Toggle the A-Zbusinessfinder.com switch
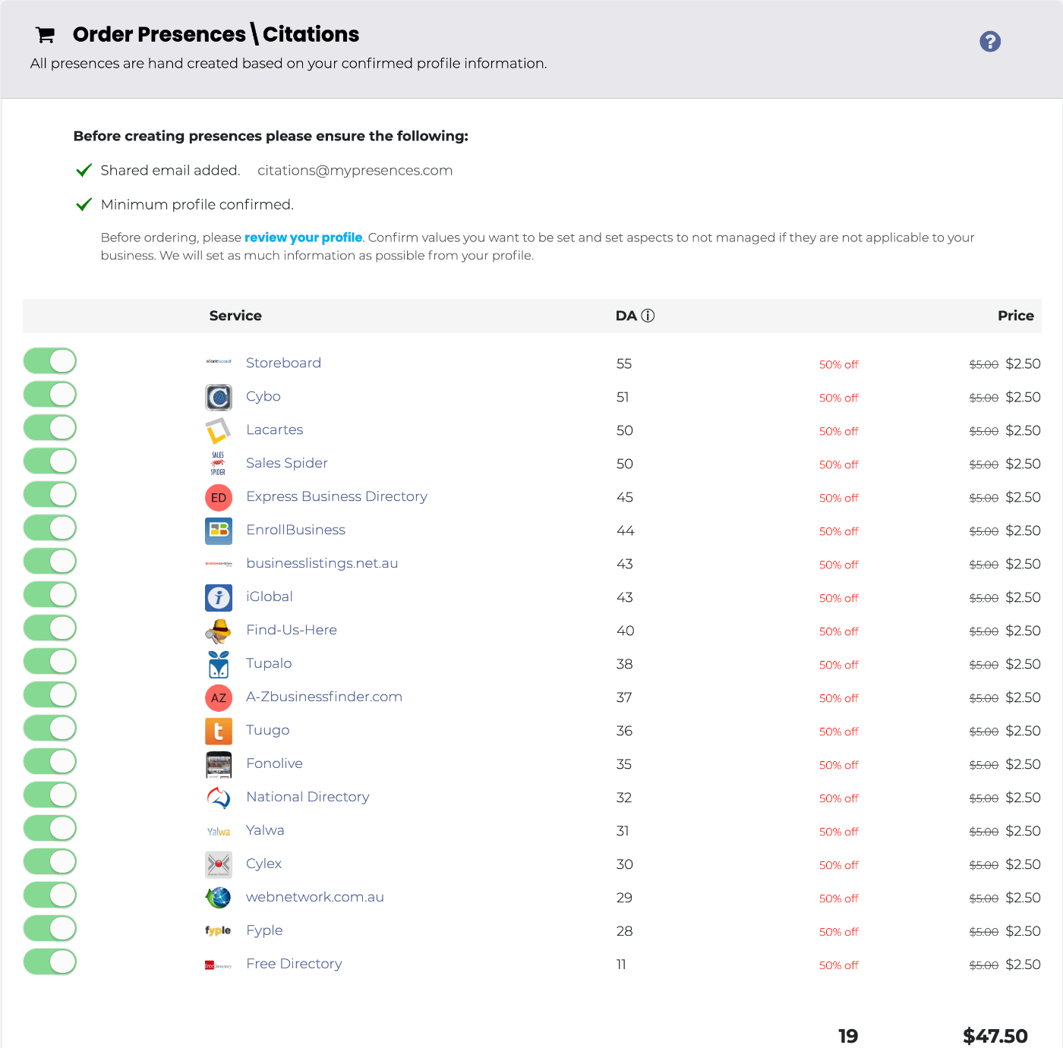 pos(50,695)
